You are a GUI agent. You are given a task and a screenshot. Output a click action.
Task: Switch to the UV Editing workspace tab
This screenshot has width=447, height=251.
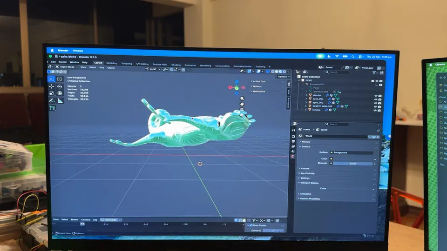142,64
